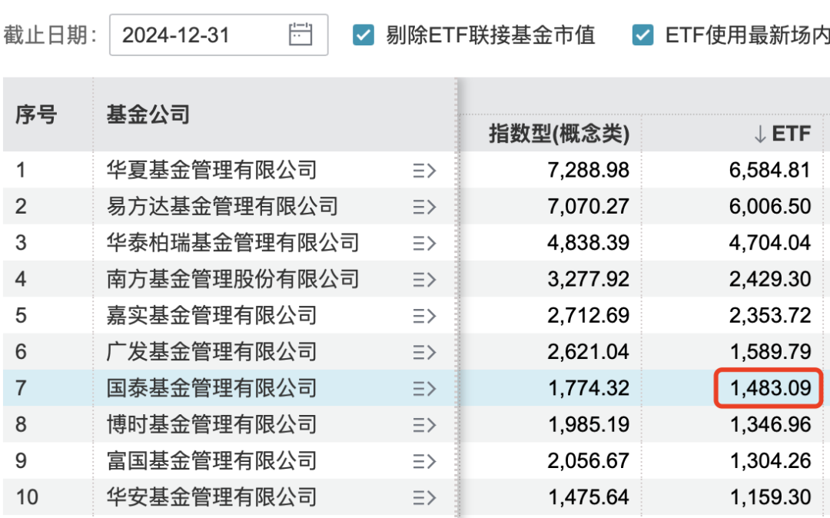The width and height of the screenshot is (830, 518).
Task: Click index value 7,288.98
Action: (x=588, y=170)
